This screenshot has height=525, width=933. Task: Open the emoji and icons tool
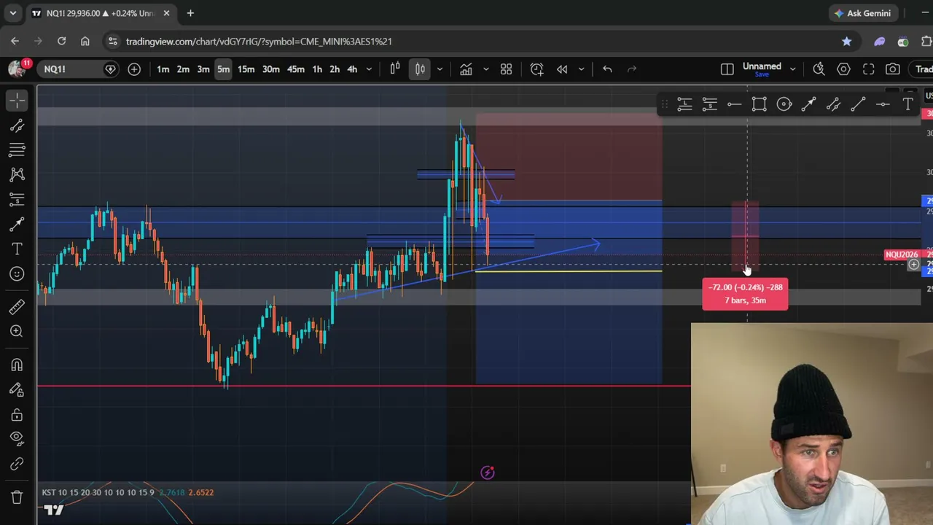(17, 273)
